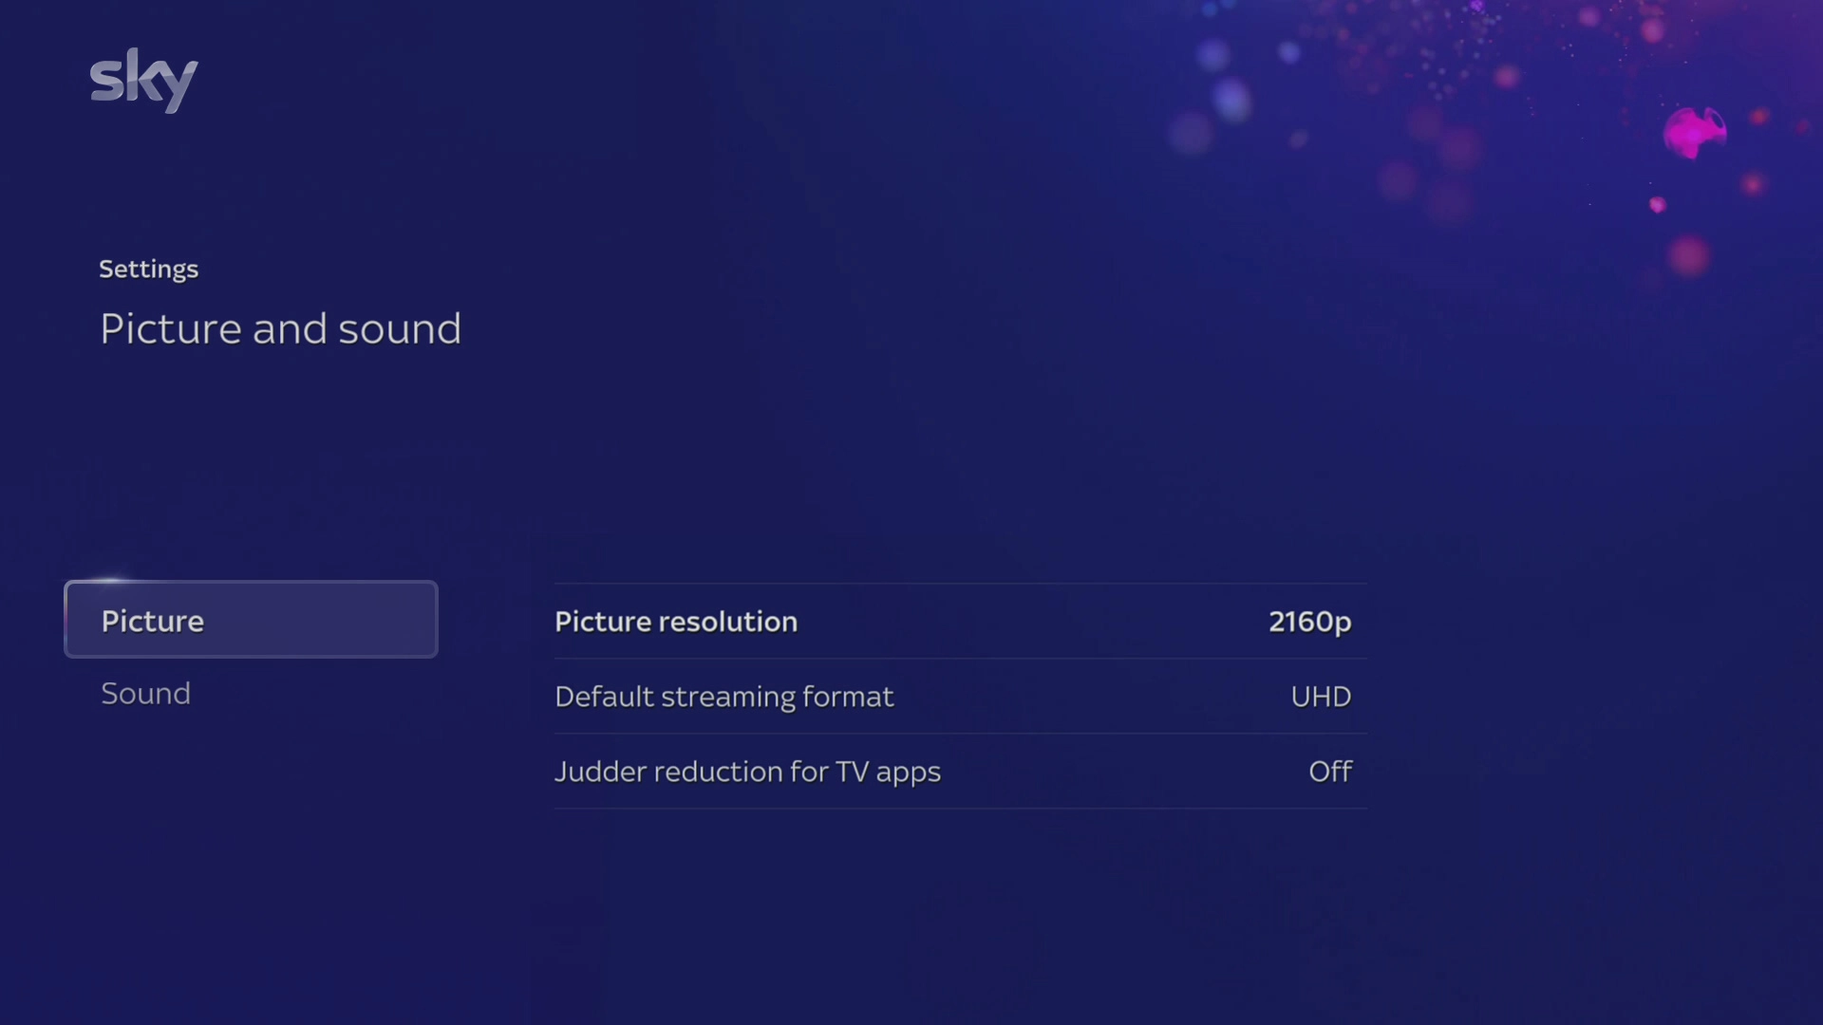
Task: Click divider between Picture resolution and streaming format
Action: pyautogui.click(x=960, y=659)
